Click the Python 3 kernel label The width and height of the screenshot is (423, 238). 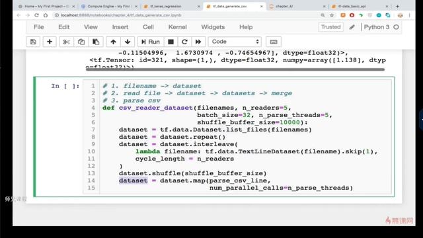377,27
